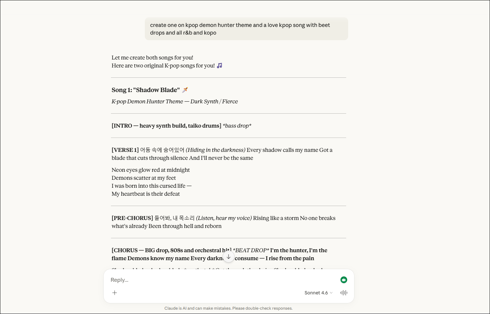
Task: Click the [VERSE 1] section label
Action: point(125,150)
